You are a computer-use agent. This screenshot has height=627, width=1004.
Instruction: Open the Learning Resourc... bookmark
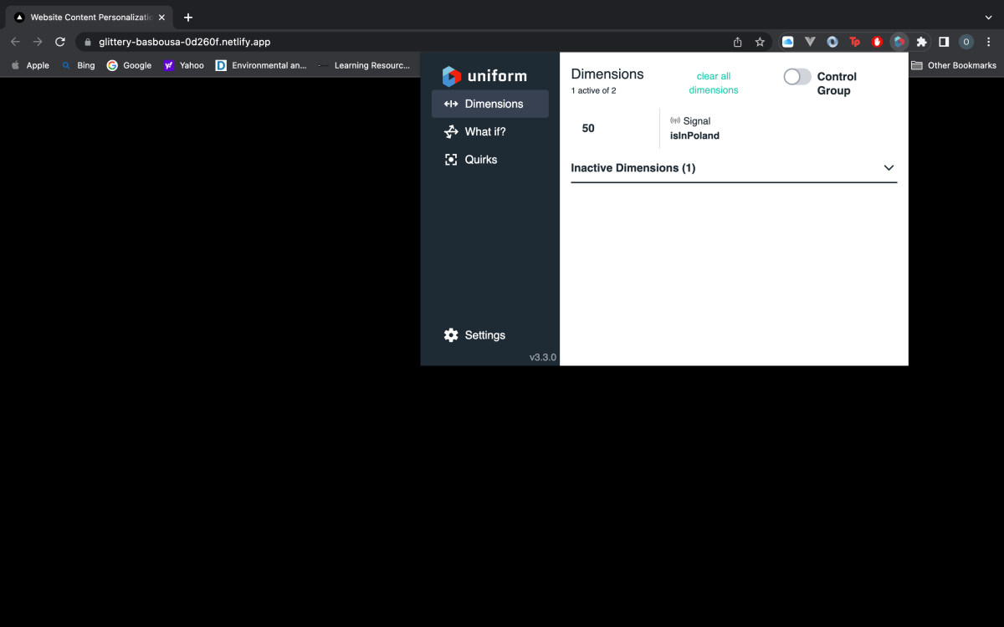point(363,65)
